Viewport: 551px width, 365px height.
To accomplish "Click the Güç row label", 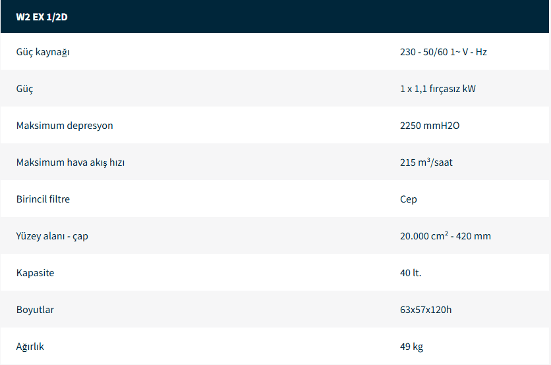I will tap(25, 89).
